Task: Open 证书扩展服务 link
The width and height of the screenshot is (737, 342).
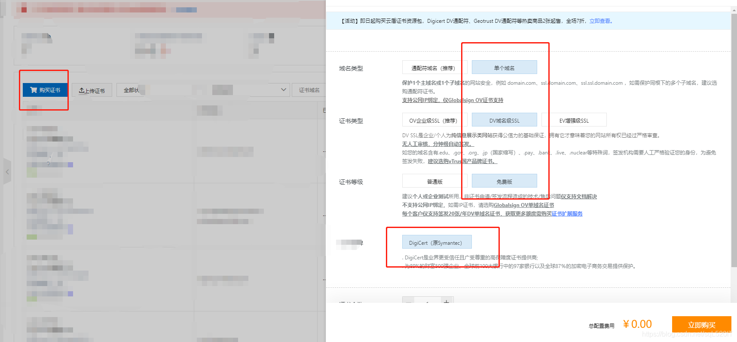Action: point(567,214)
